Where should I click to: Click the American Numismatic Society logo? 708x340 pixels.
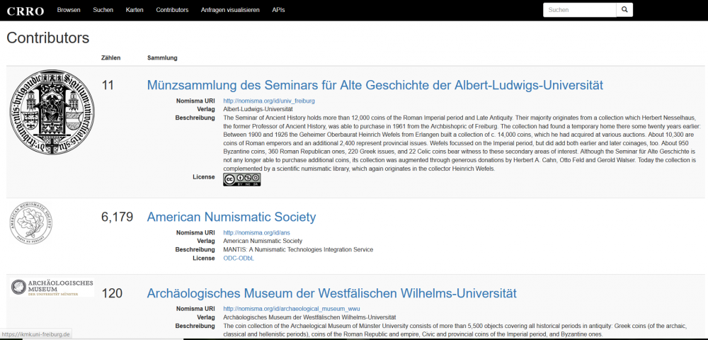click(31, 223)
